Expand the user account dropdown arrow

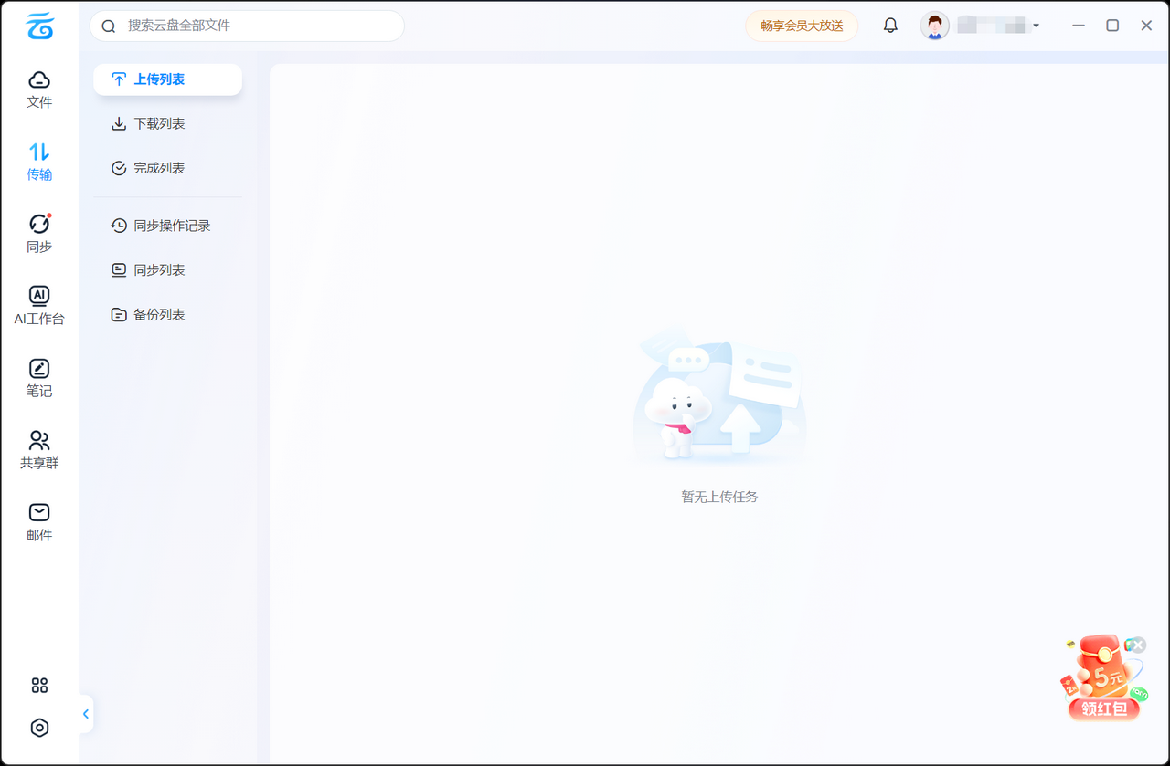1036,26
